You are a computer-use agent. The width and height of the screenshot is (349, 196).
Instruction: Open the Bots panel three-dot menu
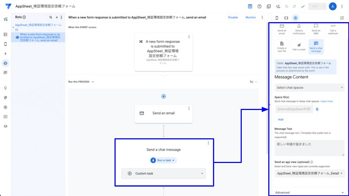(x=61, y=17)
